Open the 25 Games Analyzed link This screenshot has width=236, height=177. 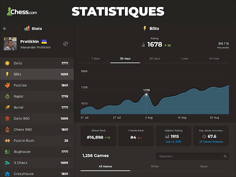[x=211, y=142]
